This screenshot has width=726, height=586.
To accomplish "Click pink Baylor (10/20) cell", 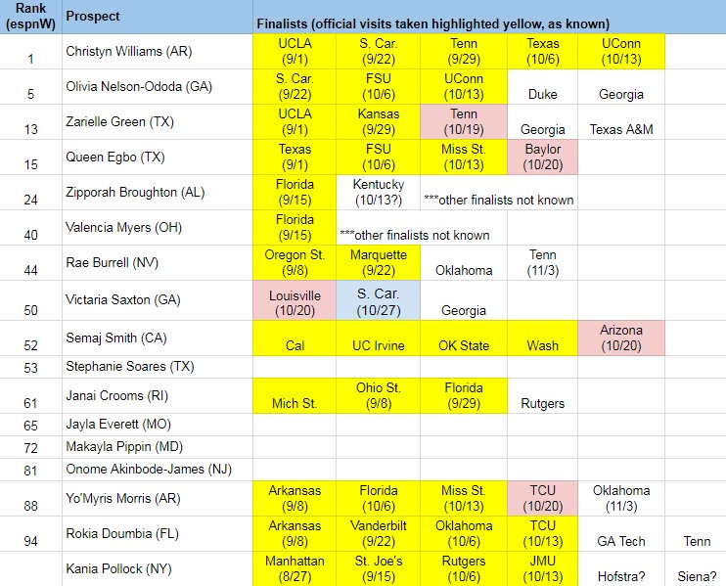I will point(543,157).
